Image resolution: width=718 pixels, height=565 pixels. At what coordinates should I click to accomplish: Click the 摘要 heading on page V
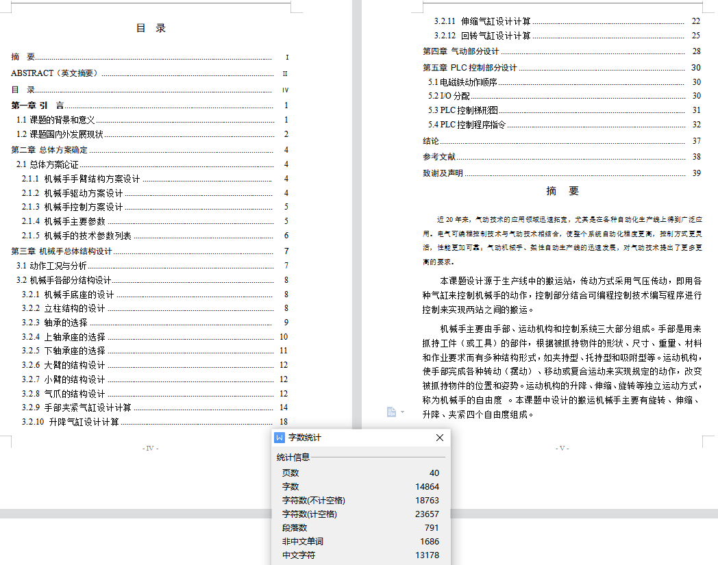(562, 192)
